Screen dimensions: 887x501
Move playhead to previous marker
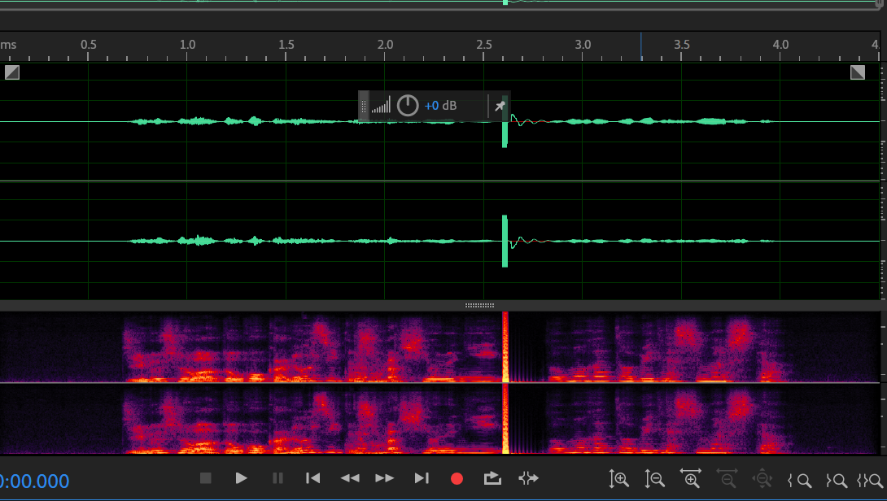pyautogui.click(x=313, y=479)
